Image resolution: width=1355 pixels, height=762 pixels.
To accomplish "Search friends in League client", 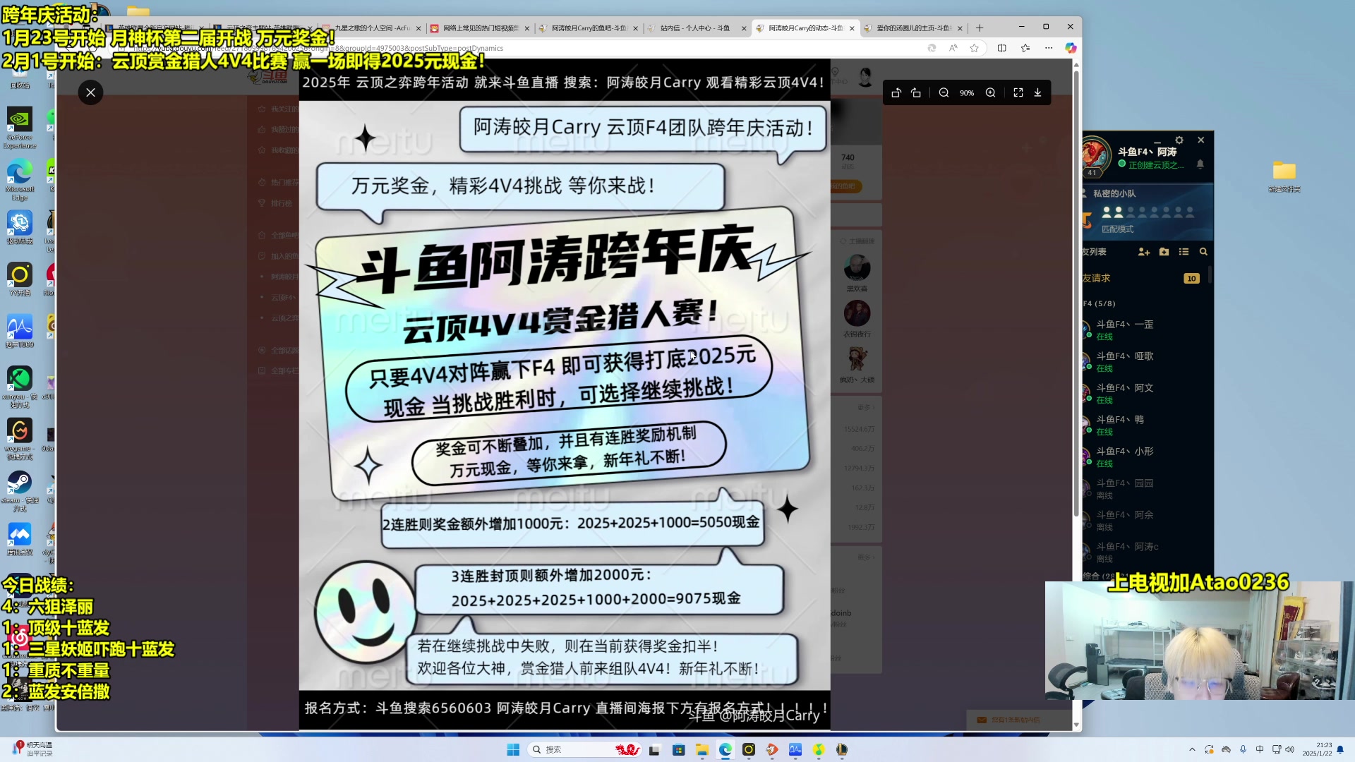I will click(1203, 252).
